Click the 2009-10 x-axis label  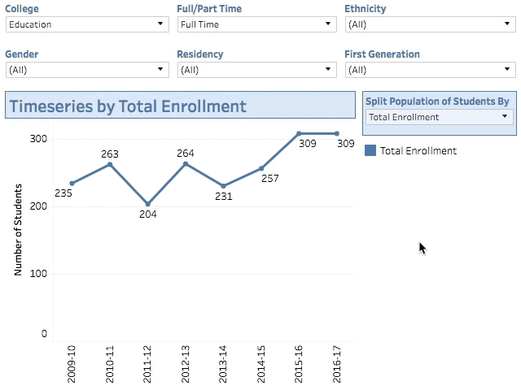[72, 364]
